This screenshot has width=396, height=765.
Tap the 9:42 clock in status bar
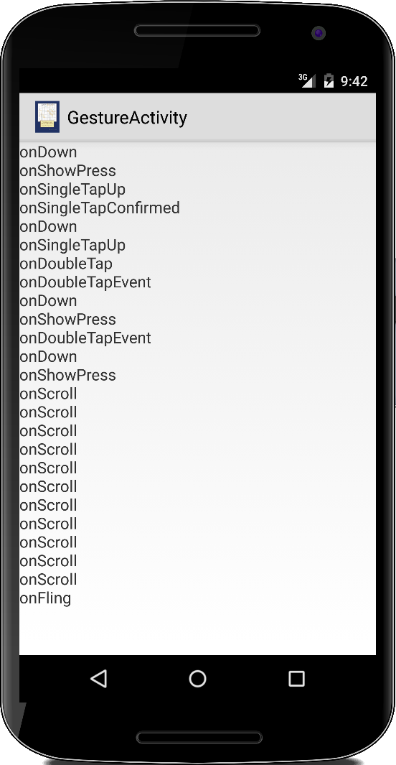[x=354, y=81]
